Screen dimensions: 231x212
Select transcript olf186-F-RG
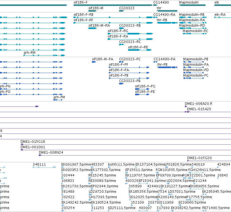130,34
